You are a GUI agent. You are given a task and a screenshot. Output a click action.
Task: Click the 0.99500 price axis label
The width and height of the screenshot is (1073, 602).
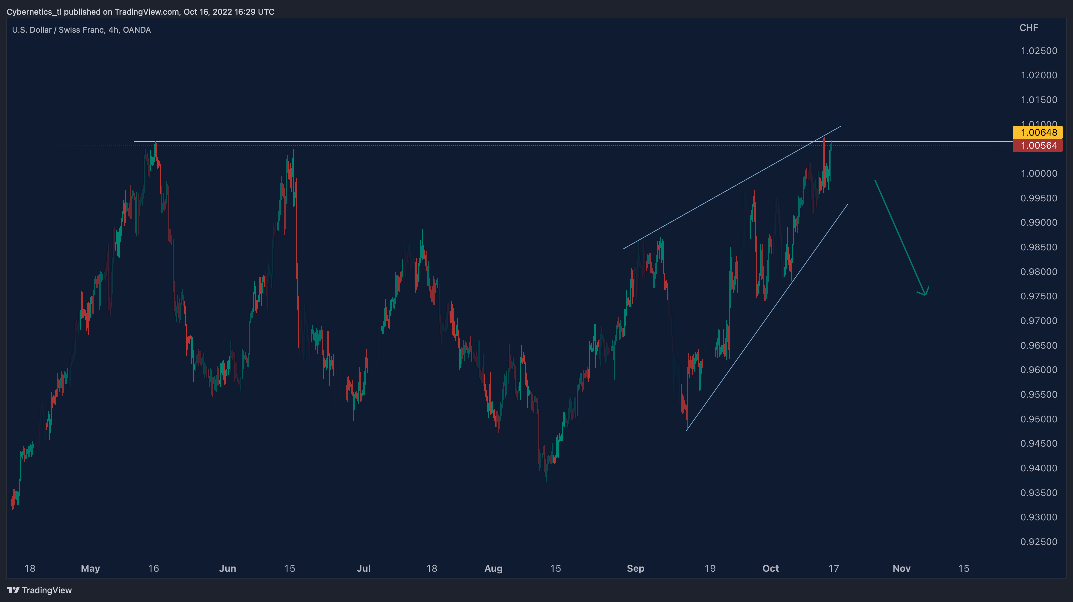pos(1039,198)
